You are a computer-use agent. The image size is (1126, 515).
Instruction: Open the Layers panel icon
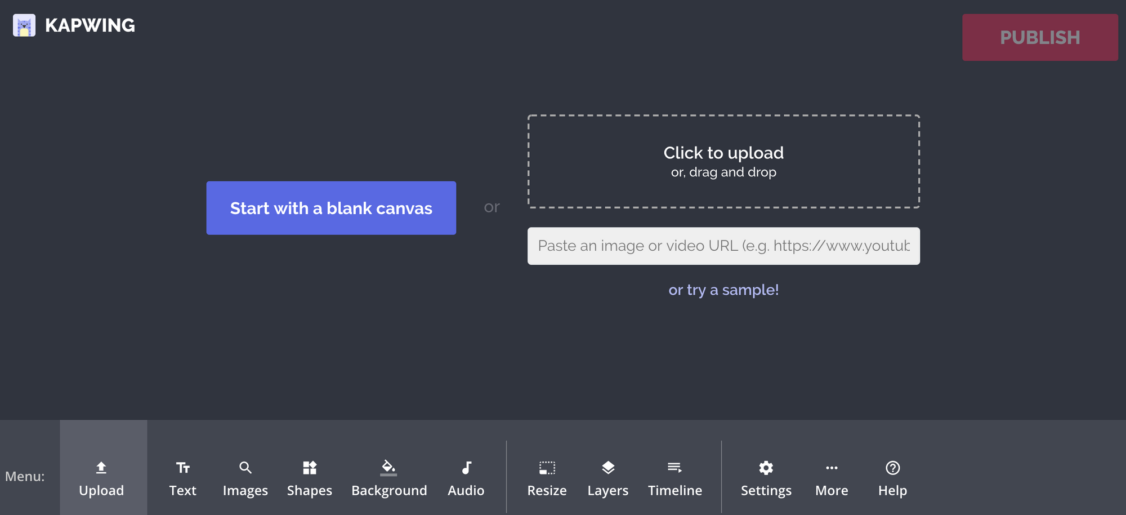coord(607,468)
